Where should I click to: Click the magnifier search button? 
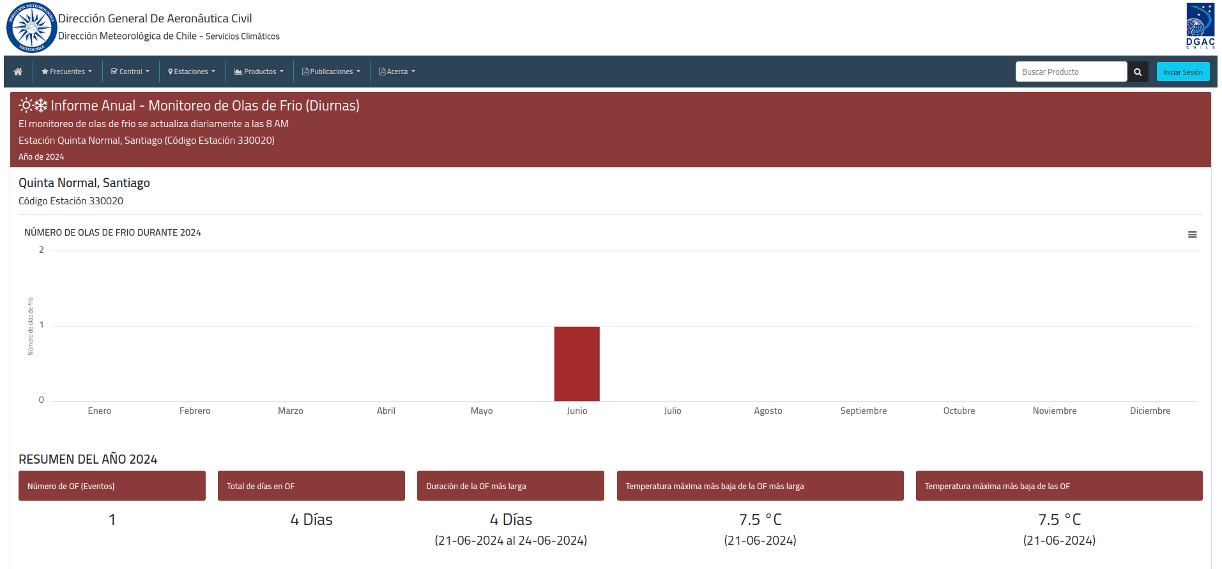[x=1137, y=72]
